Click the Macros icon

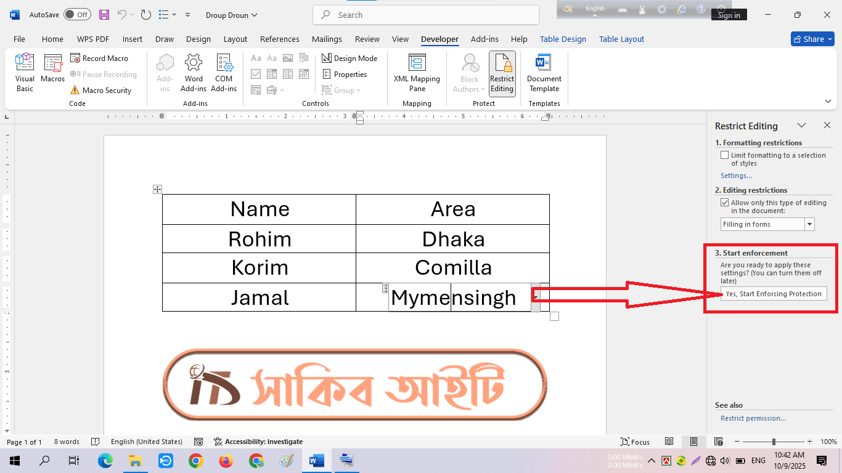(53, 69)
